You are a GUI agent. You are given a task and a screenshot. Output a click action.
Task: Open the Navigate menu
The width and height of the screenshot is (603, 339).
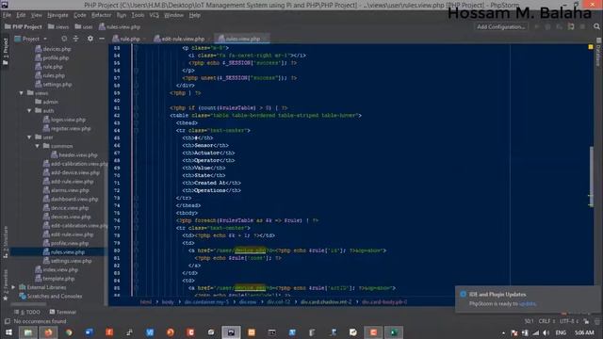pos(57,15)
